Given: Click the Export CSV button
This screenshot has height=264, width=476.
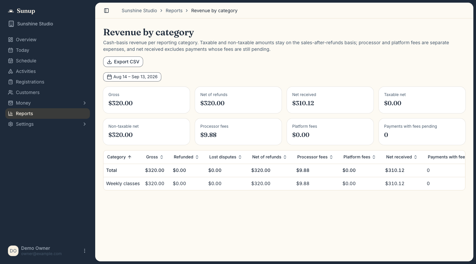Looking at the screenshot, I should [123, 62].
